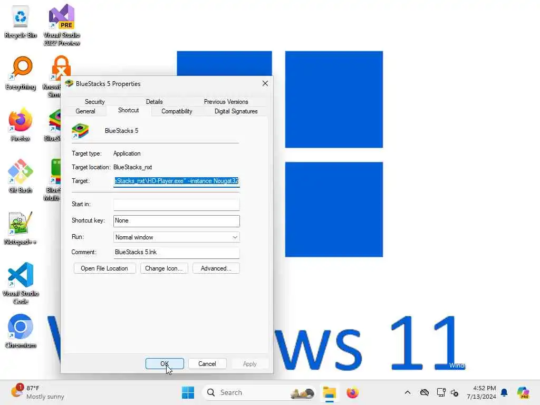Launch Visual Studio 2022 Preview shortcut

click(62, 25)
